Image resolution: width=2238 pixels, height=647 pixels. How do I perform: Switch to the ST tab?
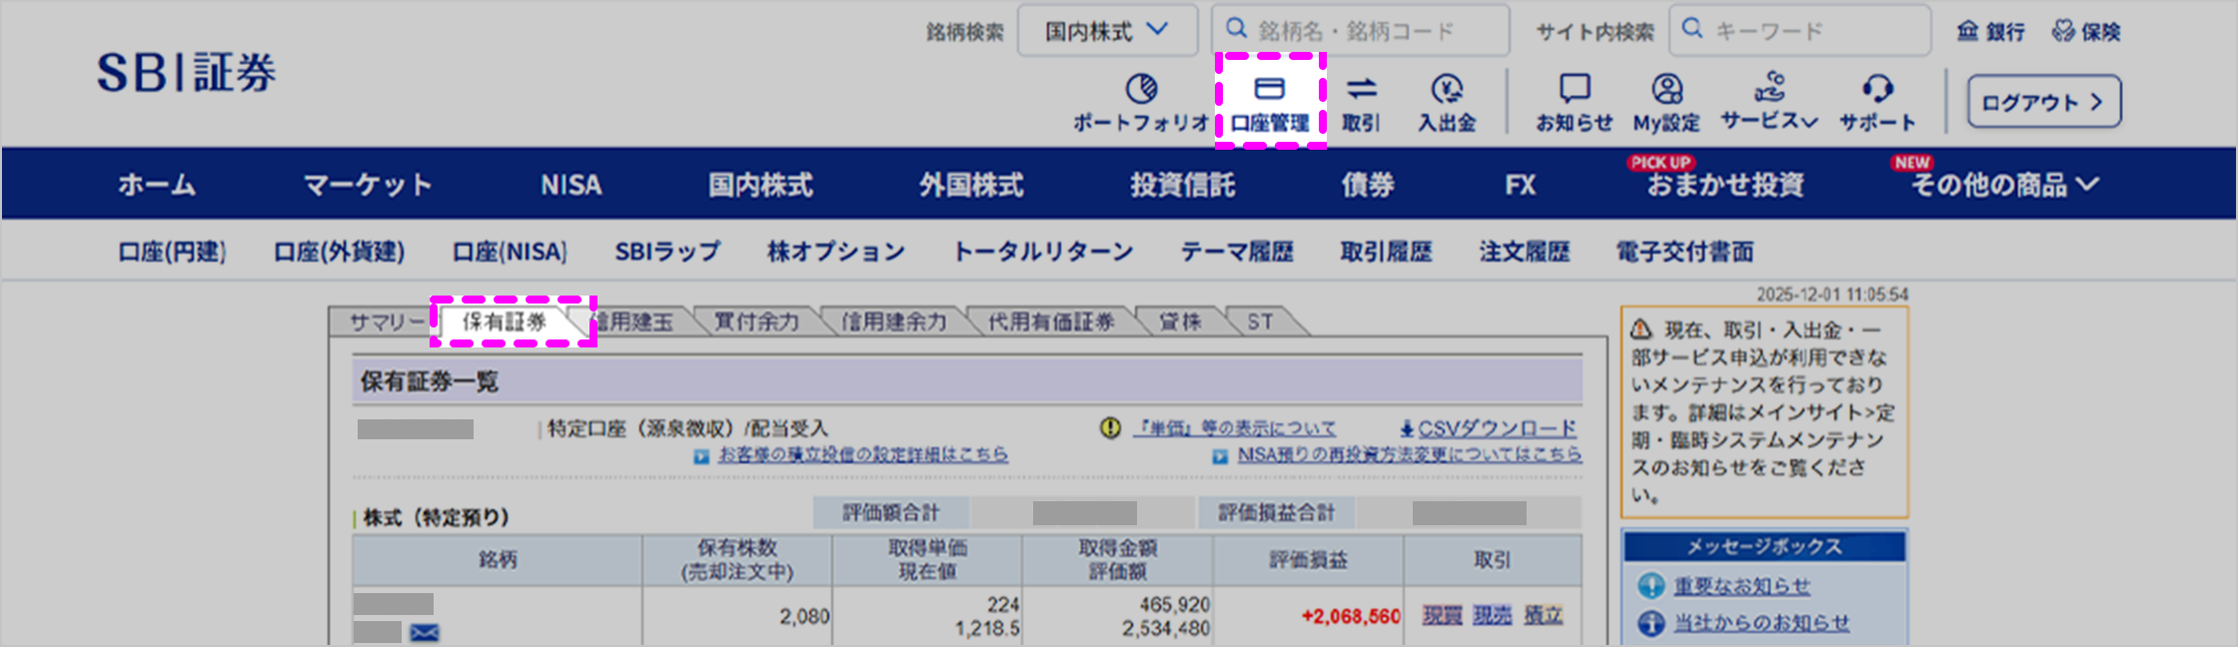point(1260,322)
